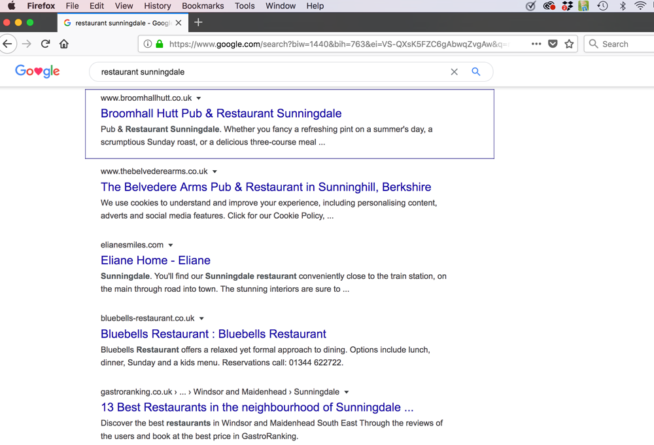The height and width of the screenshot is (445, 654).
Task: Click the Google logo
Action: (37, 71)
